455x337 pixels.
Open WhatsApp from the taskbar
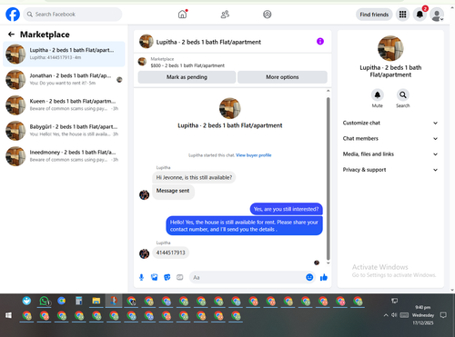tap(45, 301)
